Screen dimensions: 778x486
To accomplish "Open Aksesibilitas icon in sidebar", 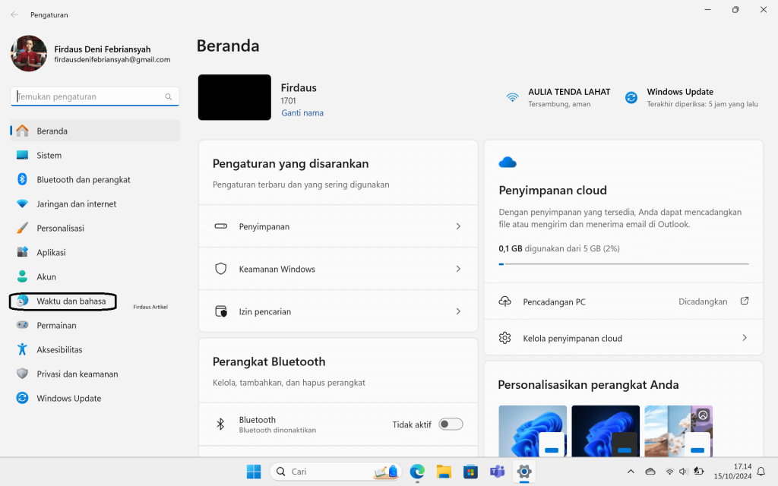I will click(22, 349).
